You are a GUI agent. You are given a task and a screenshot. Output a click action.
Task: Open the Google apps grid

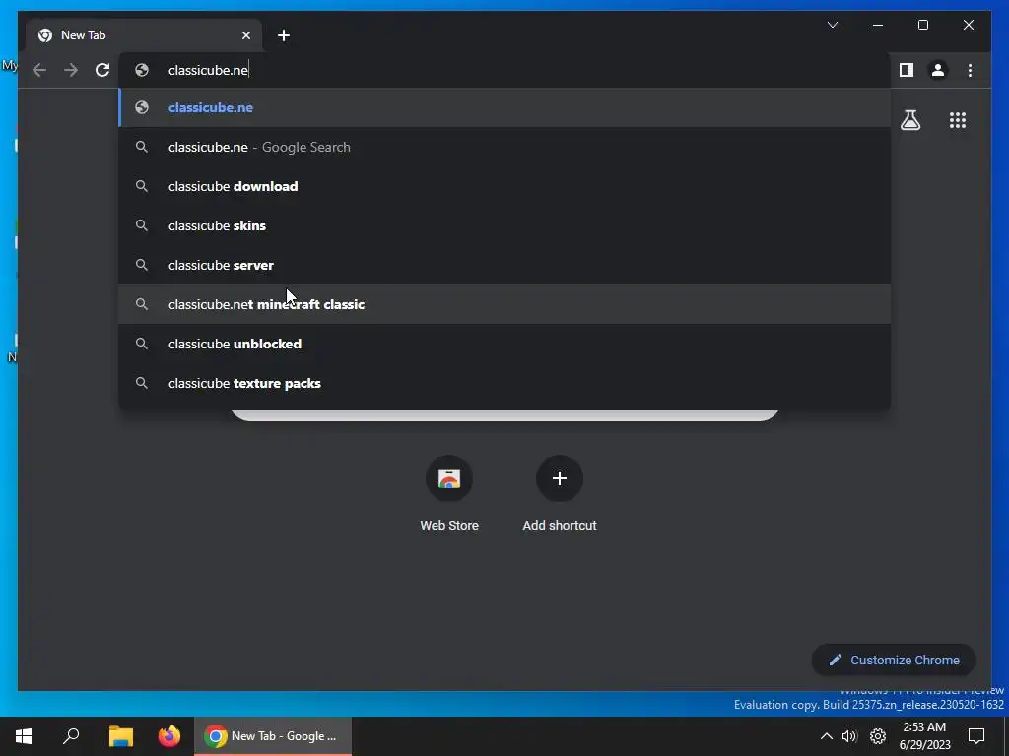(x=958, y=120)
